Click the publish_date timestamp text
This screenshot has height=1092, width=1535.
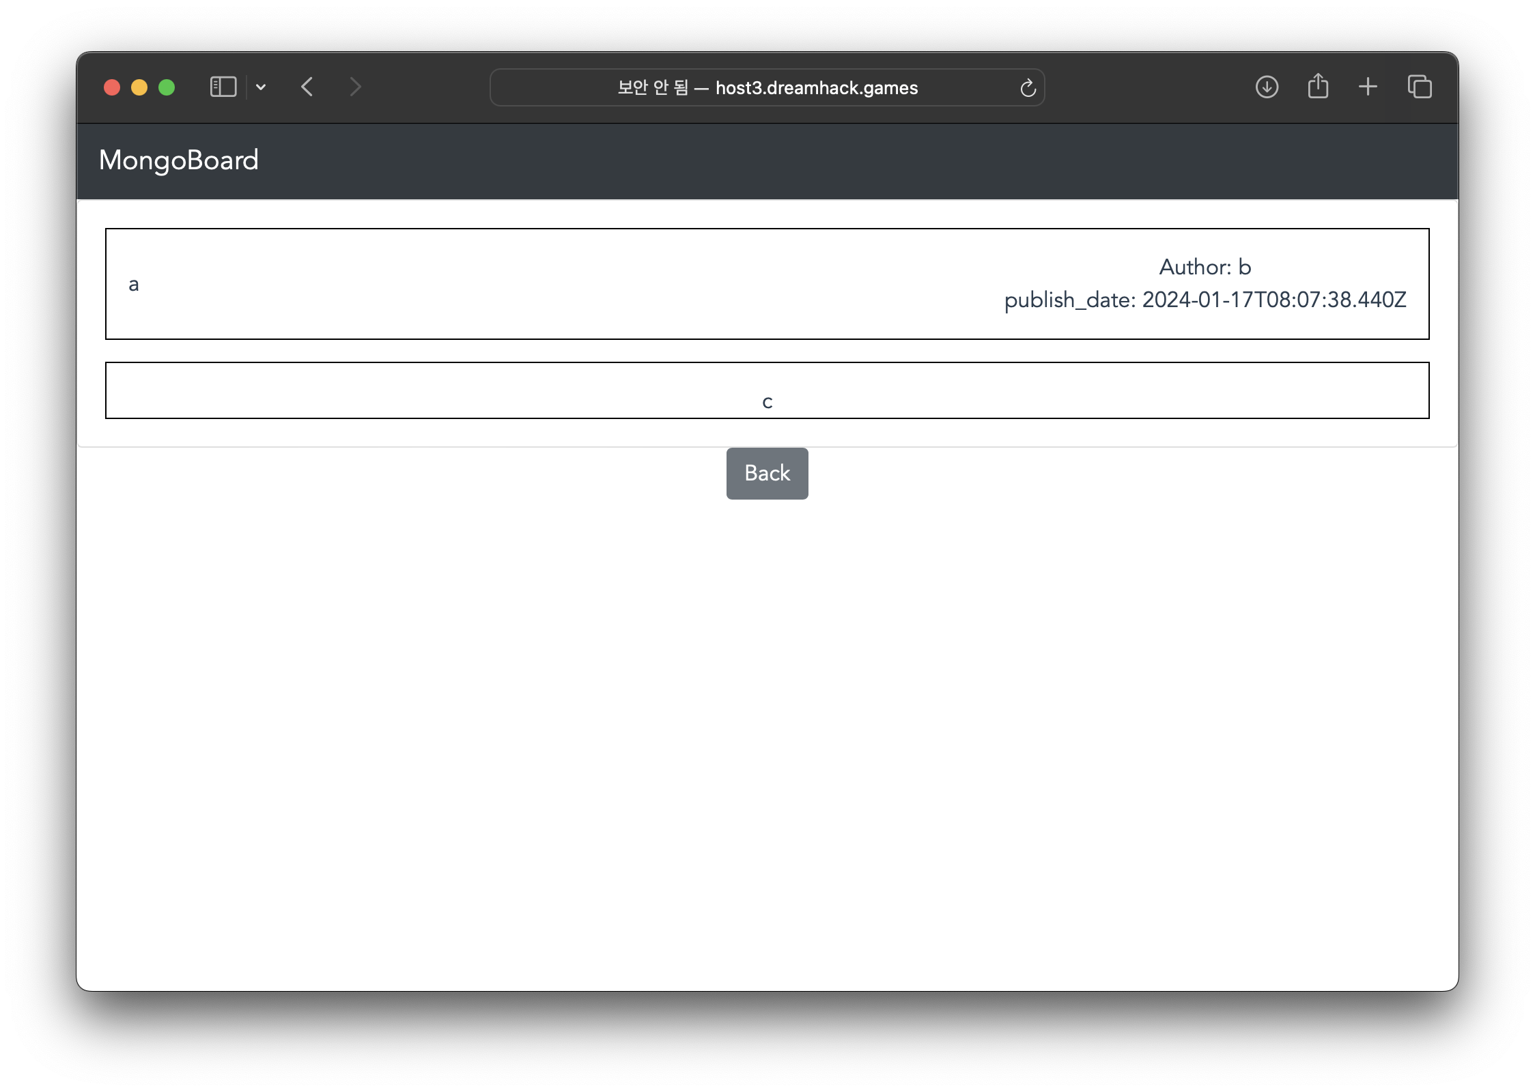[x=1205, y=300]
